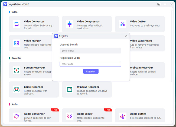This screenshot has width=176, height=127.
Task: Click 'Select audio segment to cut.' text
Action: 145,118
